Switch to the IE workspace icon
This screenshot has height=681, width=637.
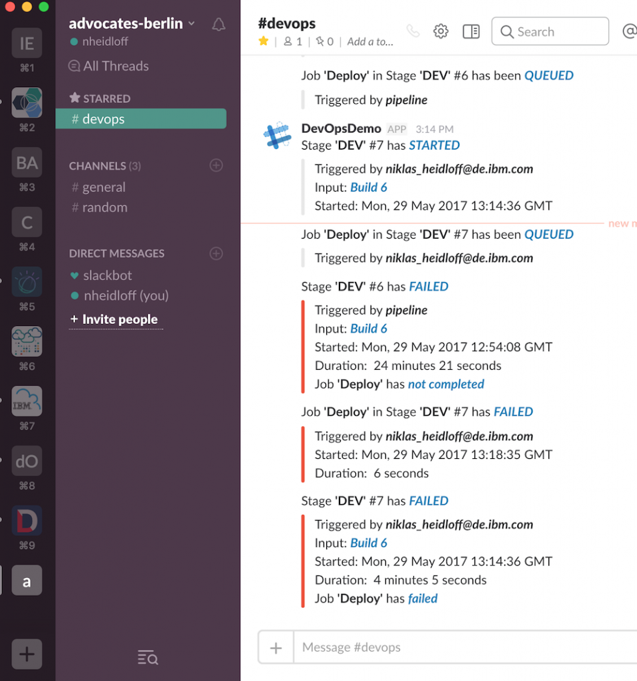(x=27, y=43)
